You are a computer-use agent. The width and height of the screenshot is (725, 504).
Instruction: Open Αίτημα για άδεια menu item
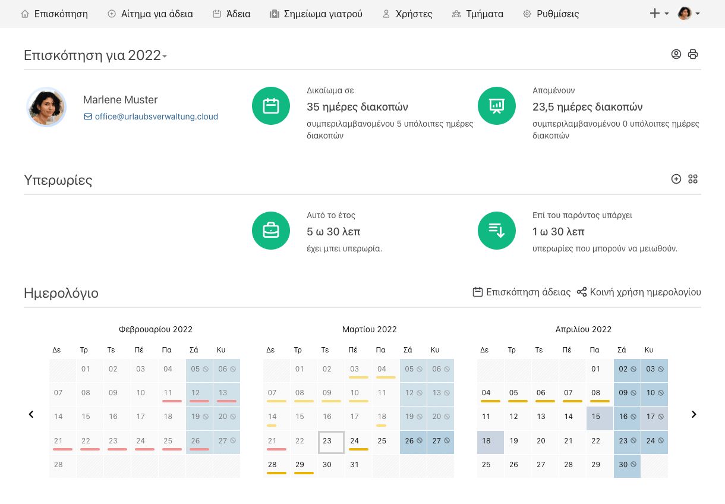150,14
